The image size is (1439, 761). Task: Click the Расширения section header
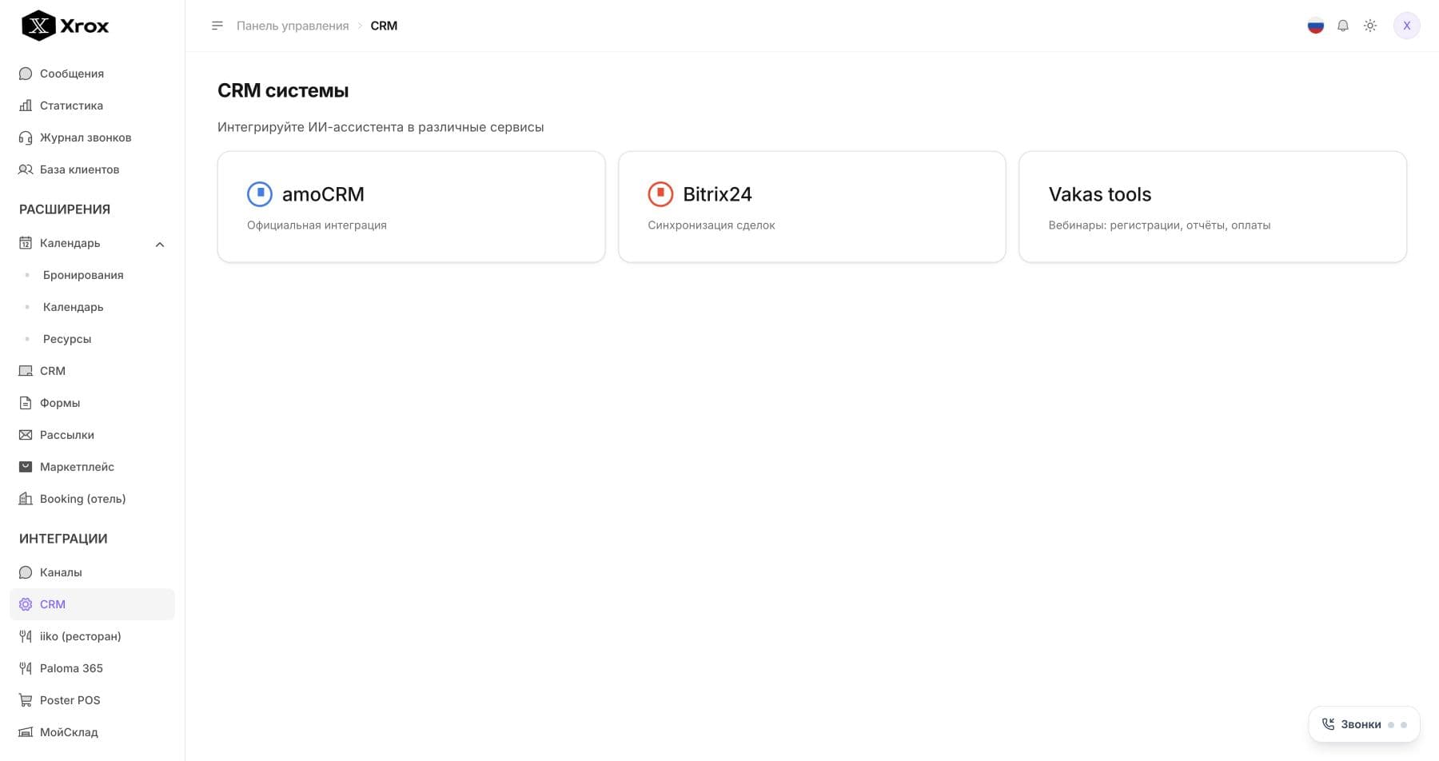[x=65, y=209]
